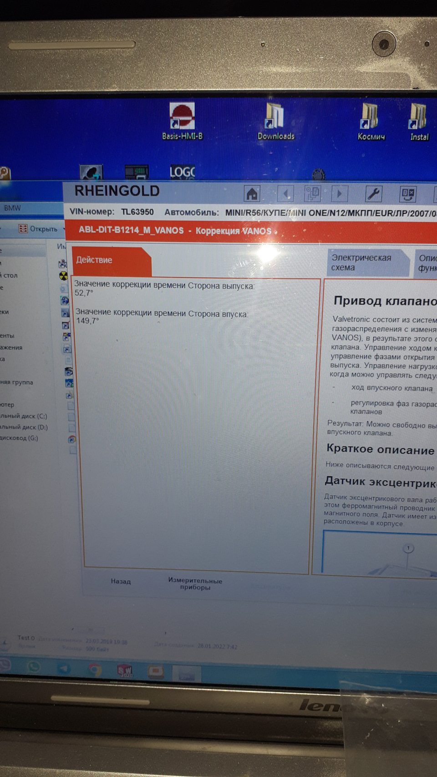Open the Instal folder shortcut on desktop
Viewport: 437px width, 777px height.
(x=419, y=122)
